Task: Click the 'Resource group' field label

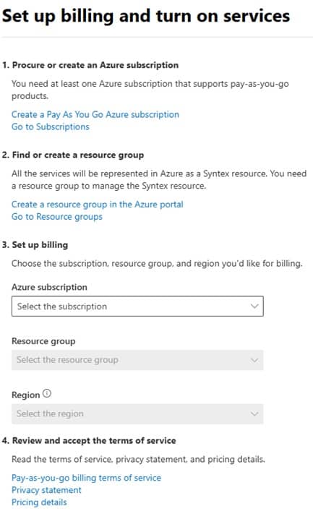Action: (x=43, y=341)
